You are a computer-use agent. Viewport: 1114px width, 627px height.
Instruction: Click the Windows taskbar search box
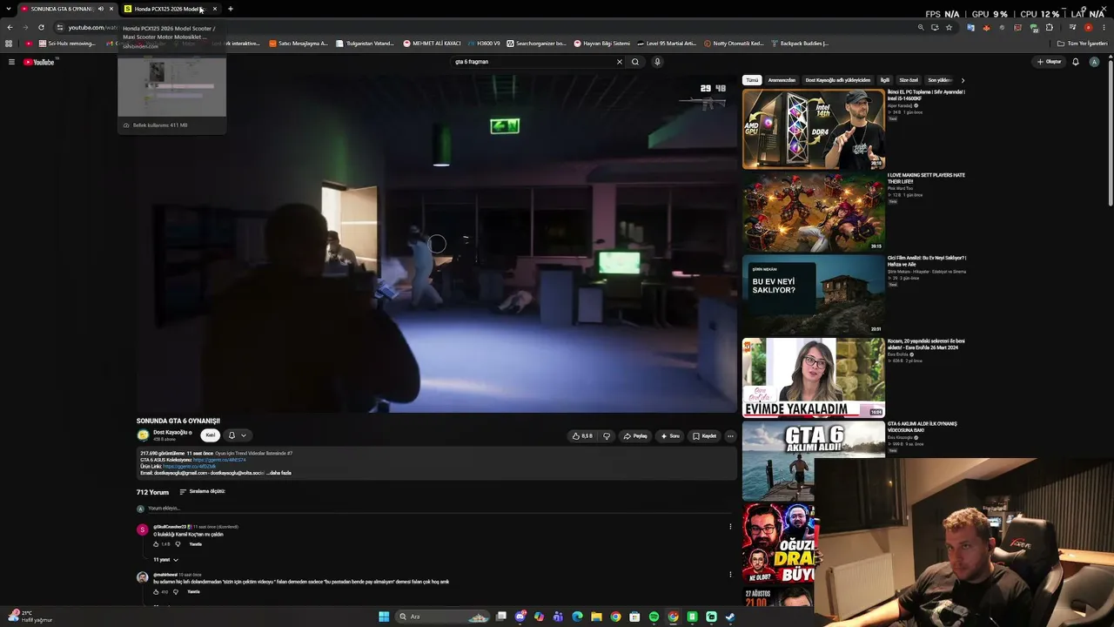(442, 617)
